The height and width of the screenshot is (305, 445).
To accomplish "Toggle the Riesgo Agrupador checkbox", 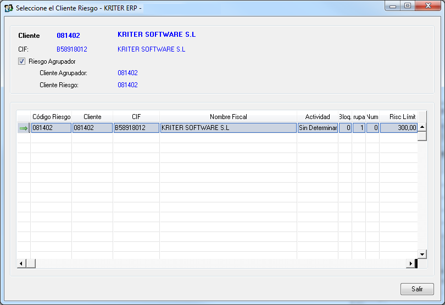I will coord(21,61).
